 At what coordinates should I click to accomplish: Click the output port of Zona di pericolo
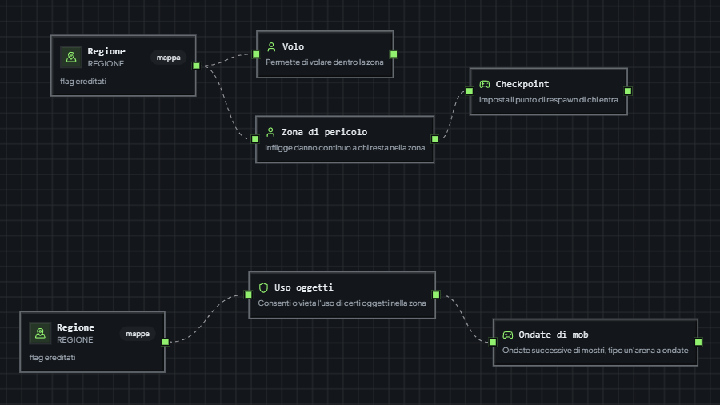tap(435, 139)
